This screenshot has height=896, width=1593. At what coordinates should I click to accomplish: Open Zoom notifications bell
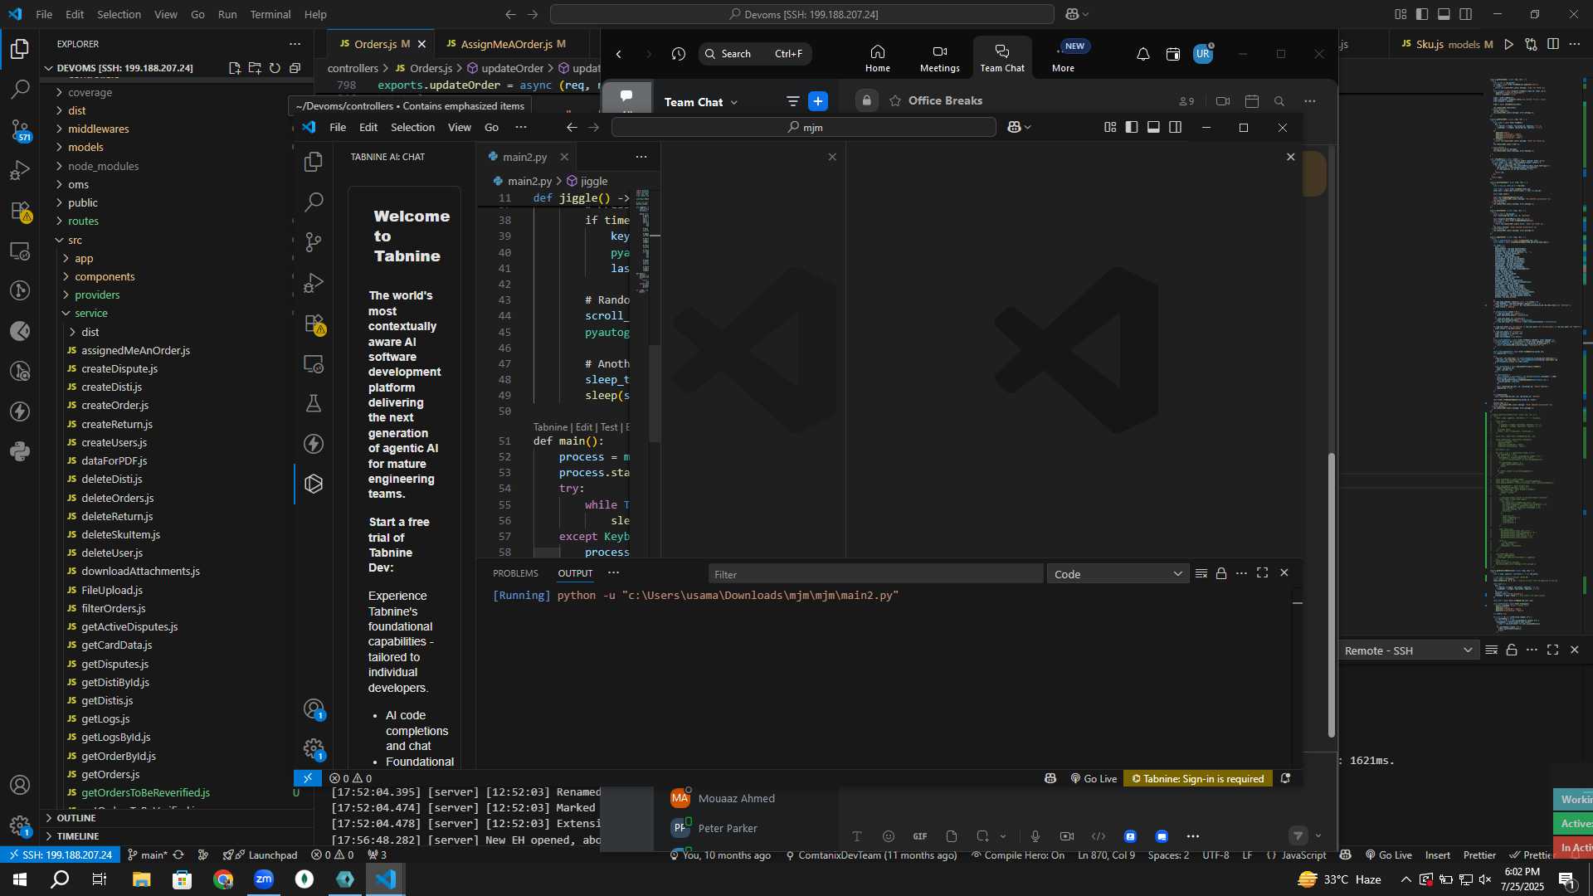click(1143, 54)
